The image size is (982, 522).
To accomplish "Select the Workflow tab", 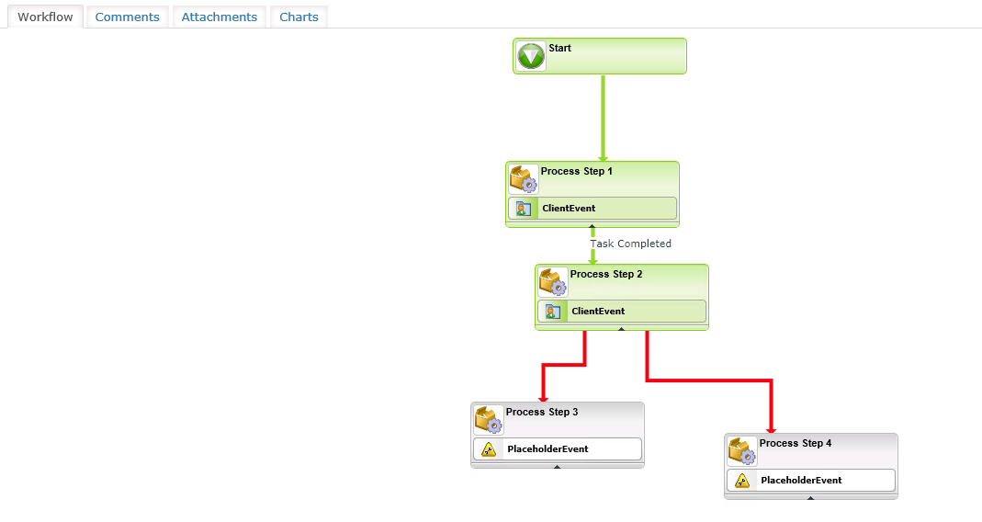I will pos(45,17).
